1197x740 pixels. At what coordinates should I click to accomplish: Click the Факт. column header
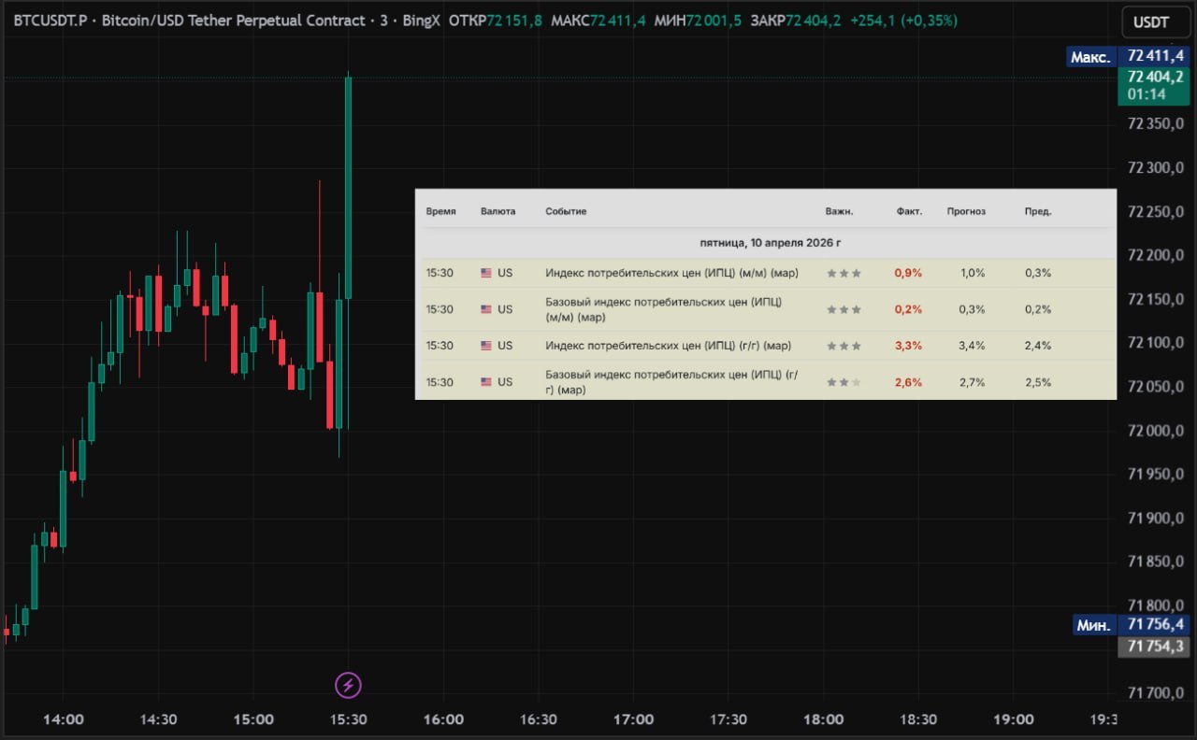click(x=908, y=211)
